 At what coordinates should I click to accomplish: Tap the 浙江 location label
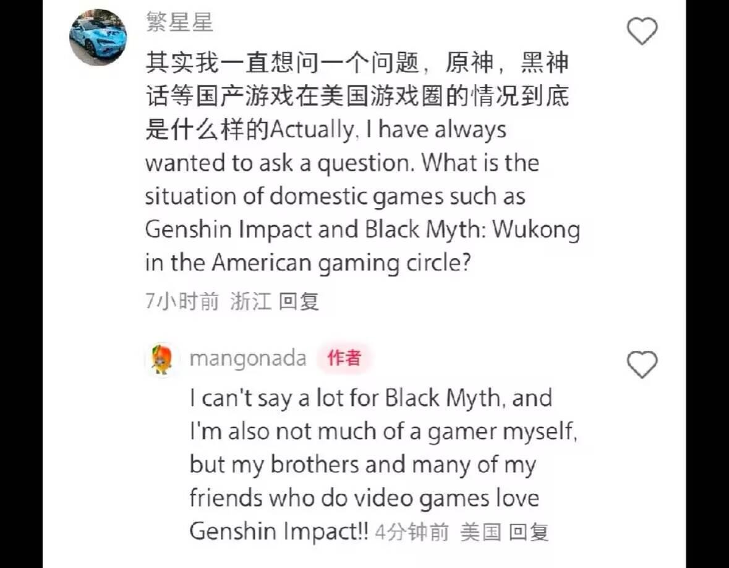[250, 301]
